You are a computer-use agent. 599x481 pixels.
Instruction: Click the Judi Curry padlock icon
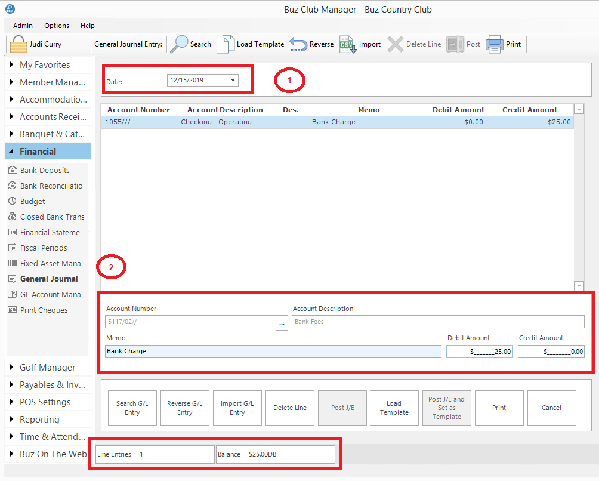18,44
